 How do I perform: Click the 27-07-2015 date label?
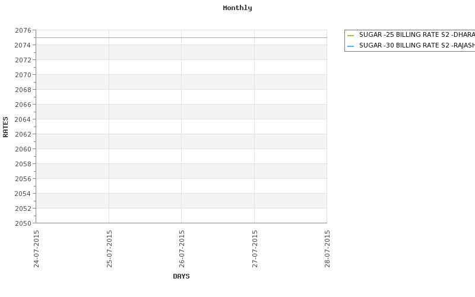[255, 249]
